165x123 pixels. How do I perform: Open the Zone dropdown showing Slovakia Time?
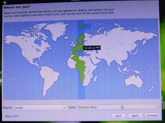click(x=119, y=107)
